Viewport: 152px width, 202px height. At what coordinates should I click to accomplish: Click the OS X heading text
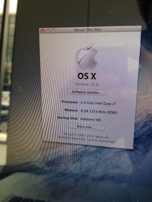[x=87, y=76]
